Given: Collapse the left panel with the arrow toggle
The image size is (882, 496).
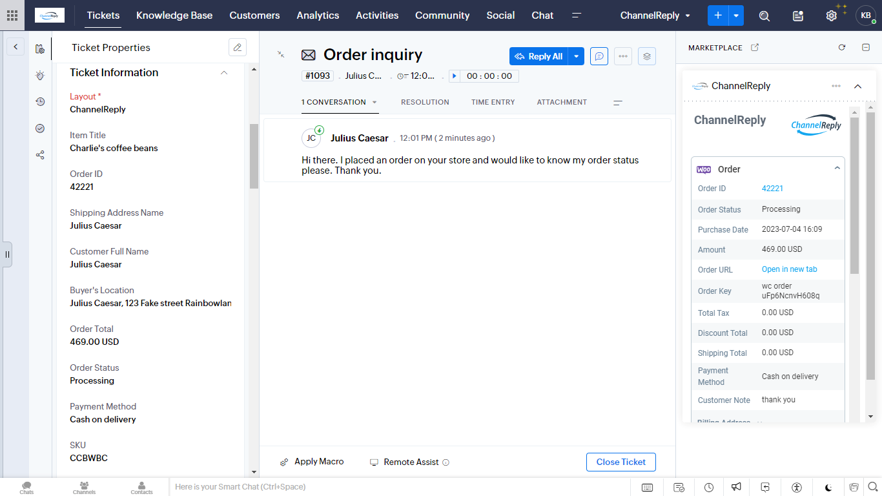Looking at the screenshot, I should coord(15,46).
